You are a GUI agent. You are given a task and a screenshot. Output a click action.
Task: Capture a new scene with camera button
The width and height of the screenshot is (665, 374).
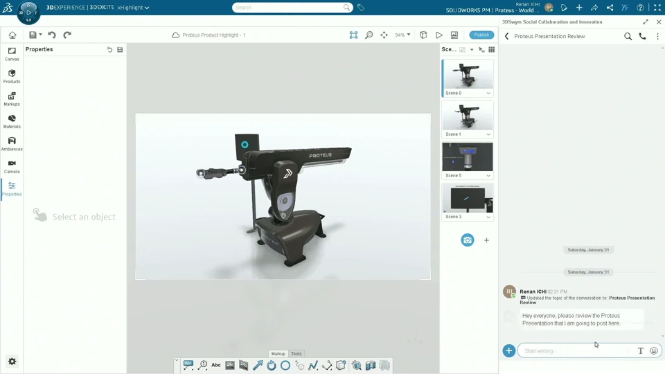468,240
